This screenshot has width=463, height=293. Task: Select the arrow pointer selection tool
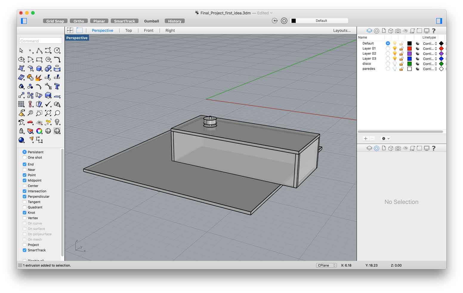[x=21, y=50]
